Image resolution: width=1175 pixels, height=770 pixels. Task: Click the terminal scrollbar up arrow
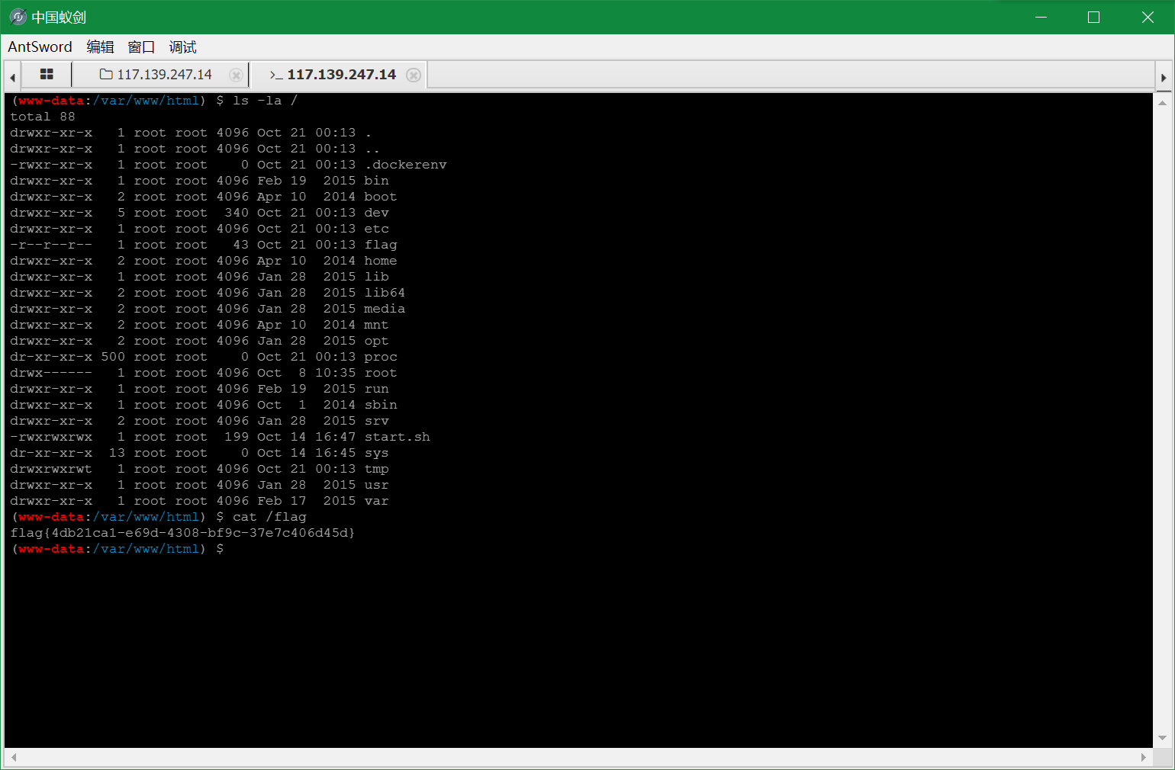click(x=1163, y=102)
